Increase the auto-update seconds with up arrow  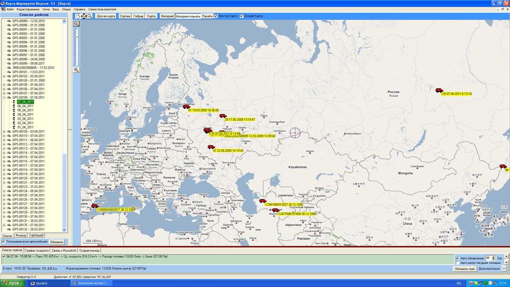point(494,257)
